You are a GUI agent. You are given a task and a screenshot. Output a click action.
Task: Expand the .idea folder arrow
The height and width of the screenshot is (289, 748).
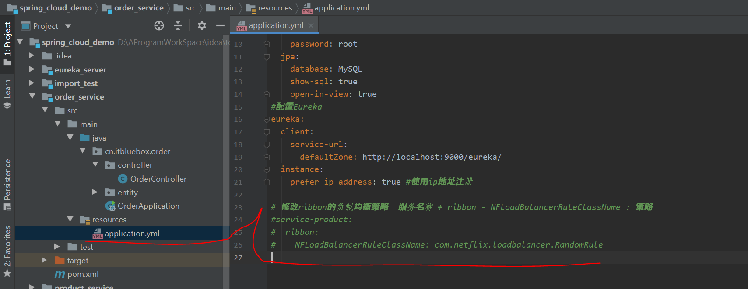click(32, 55)
